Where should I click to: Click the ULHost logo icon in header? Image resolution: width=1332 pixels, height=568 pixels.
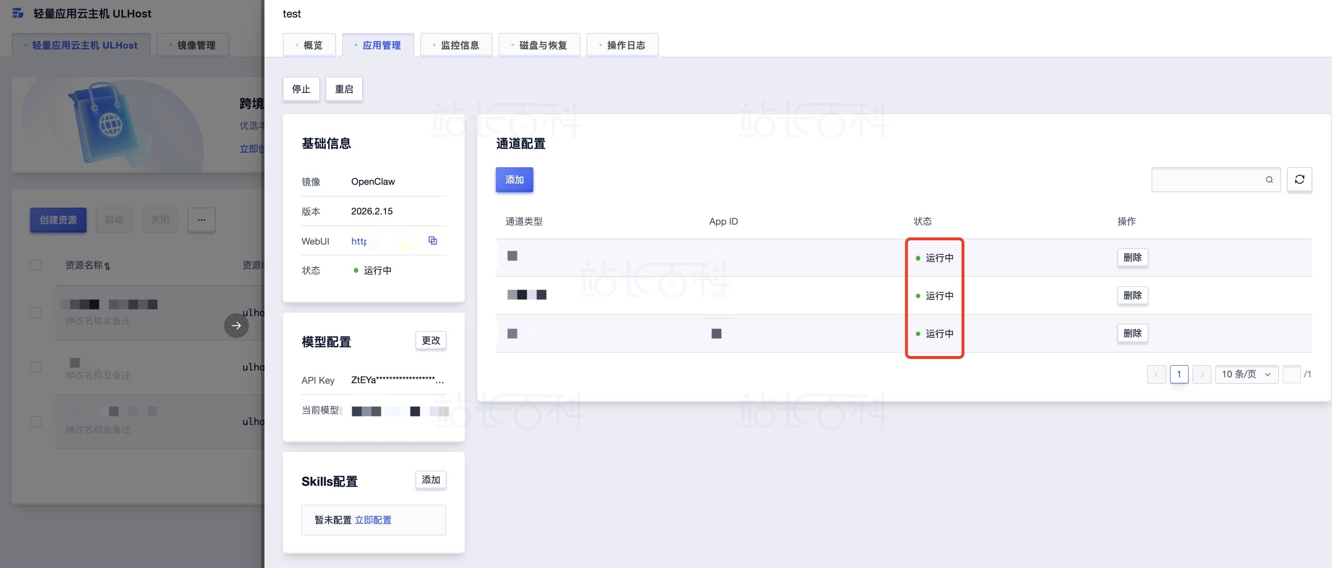point(18,14)
